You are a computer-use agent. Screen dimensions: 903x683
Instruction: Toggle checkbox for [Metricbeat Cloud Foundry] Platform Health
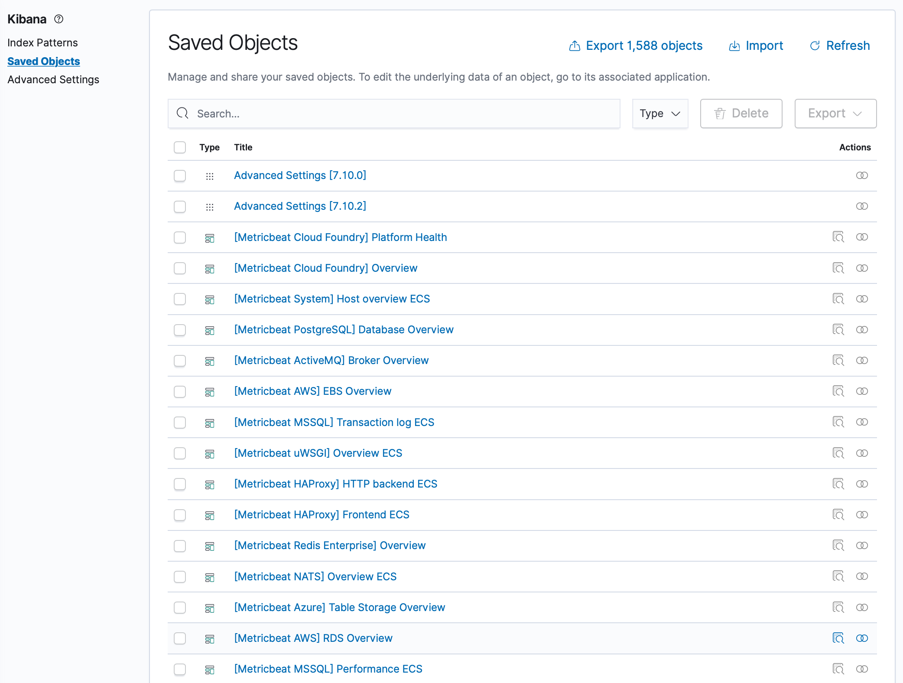180,237
